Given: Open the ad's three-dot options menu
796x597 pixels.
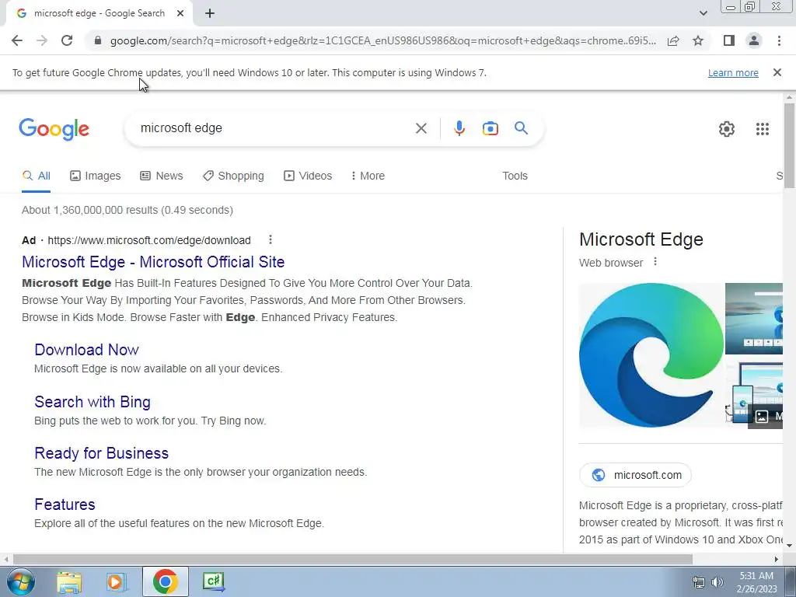Looking at the screenshot, I should [x=270, y=239].
